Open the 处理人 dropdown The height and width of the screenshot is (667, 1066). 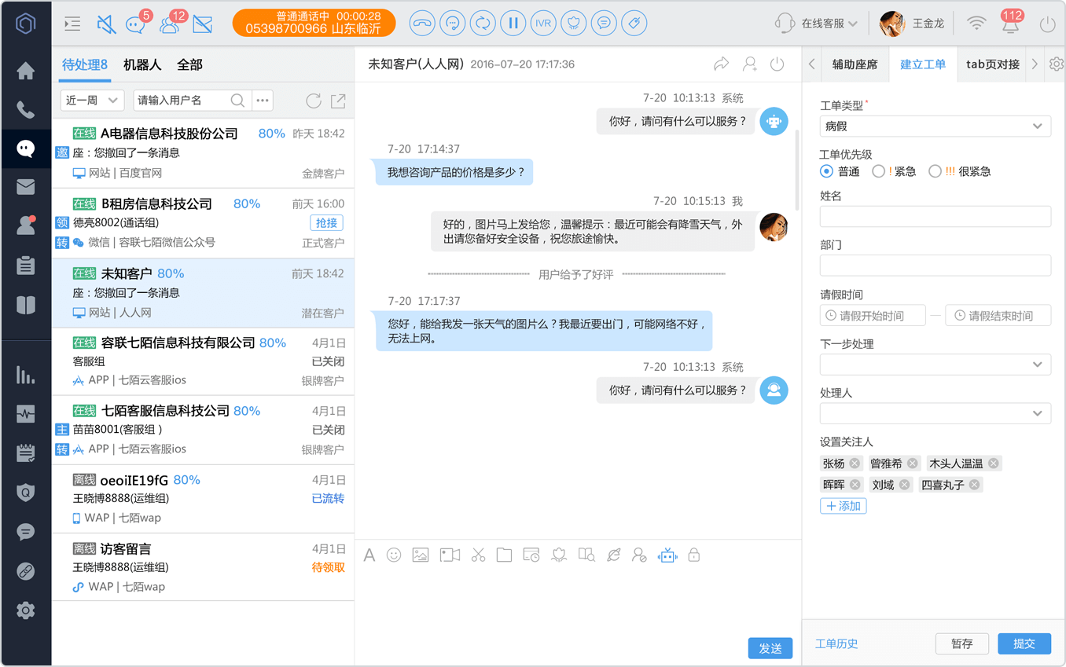pyautogui.click(x=936, y=413)
